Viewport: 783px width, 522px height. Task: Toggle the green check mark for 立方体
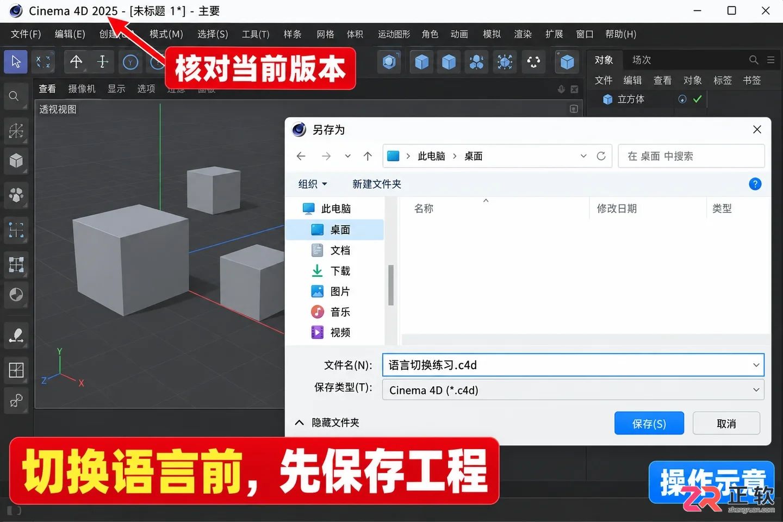[697, 99]
